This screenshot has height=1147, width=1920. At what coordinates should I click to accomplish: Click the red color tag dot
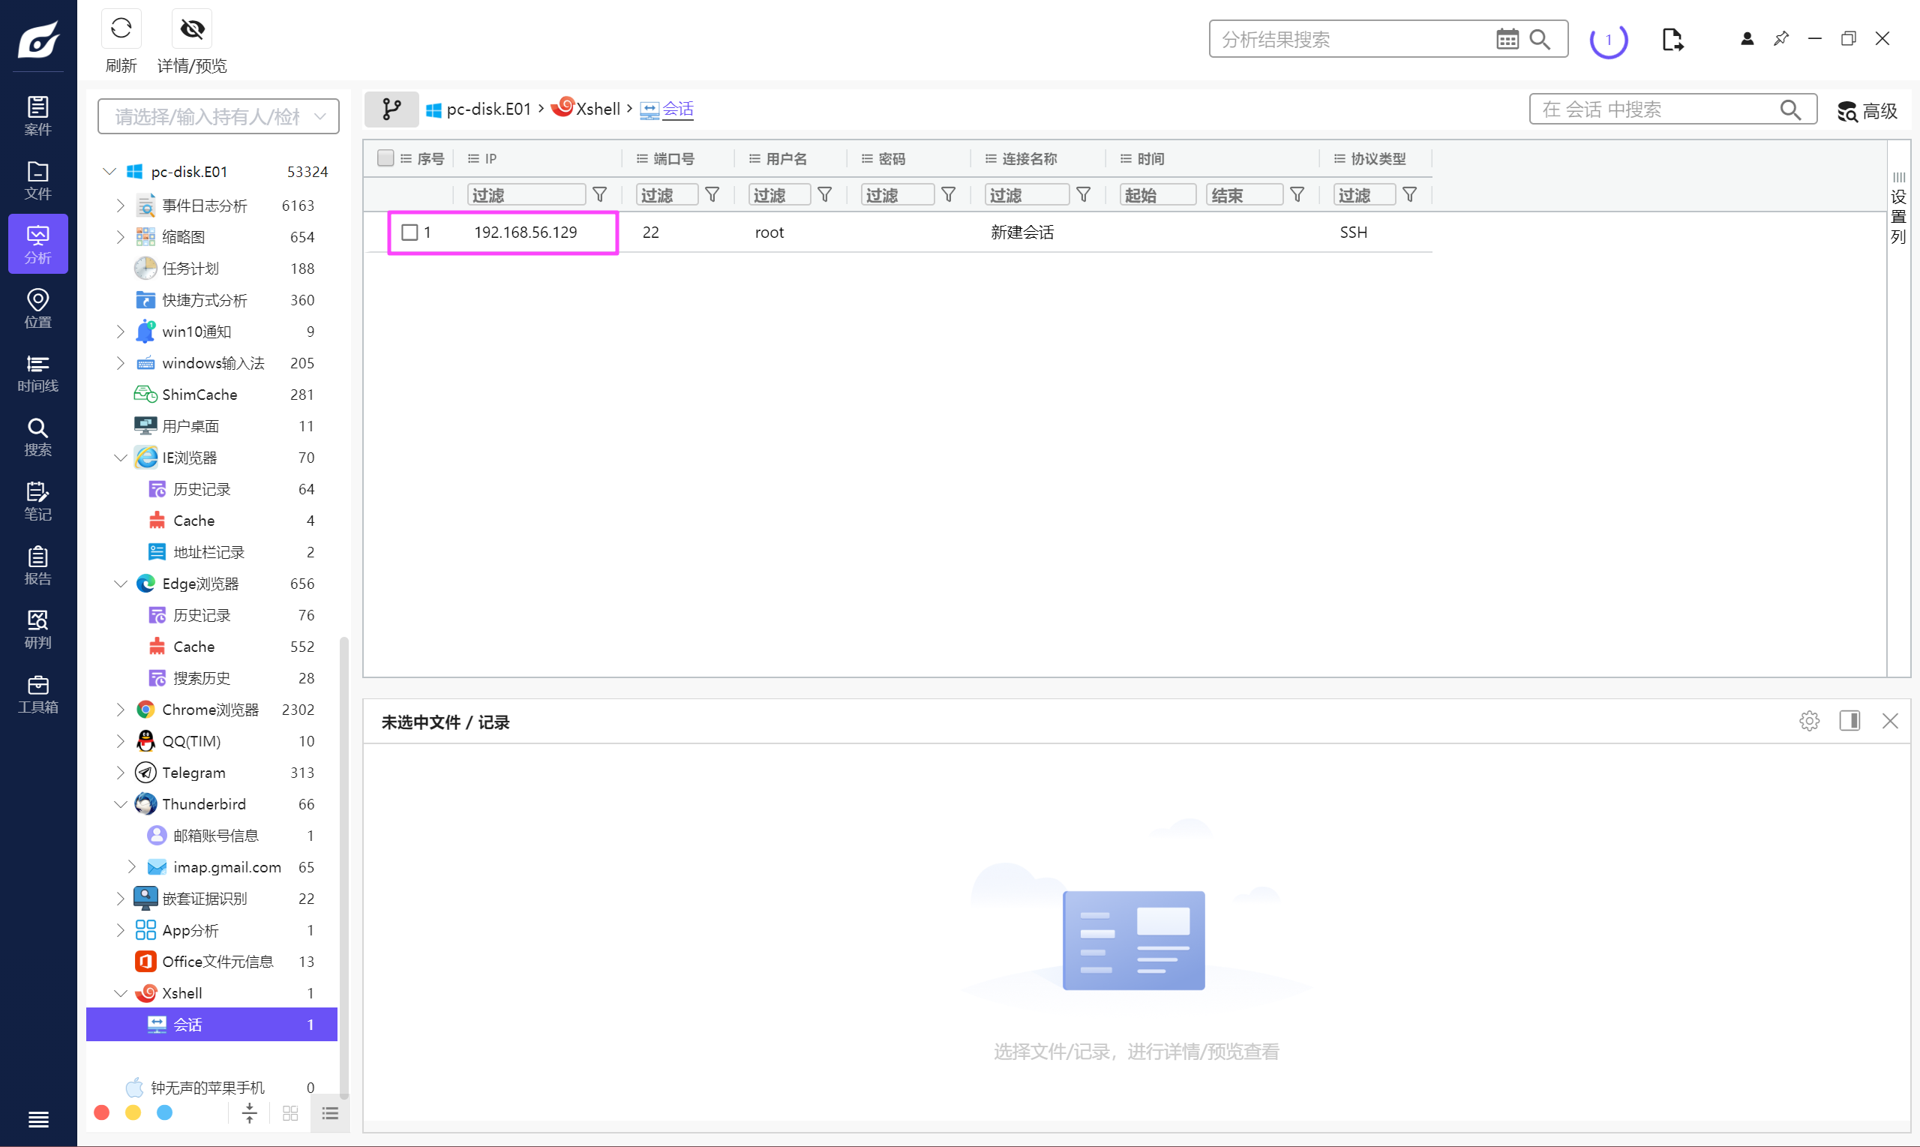(101, 1113)
